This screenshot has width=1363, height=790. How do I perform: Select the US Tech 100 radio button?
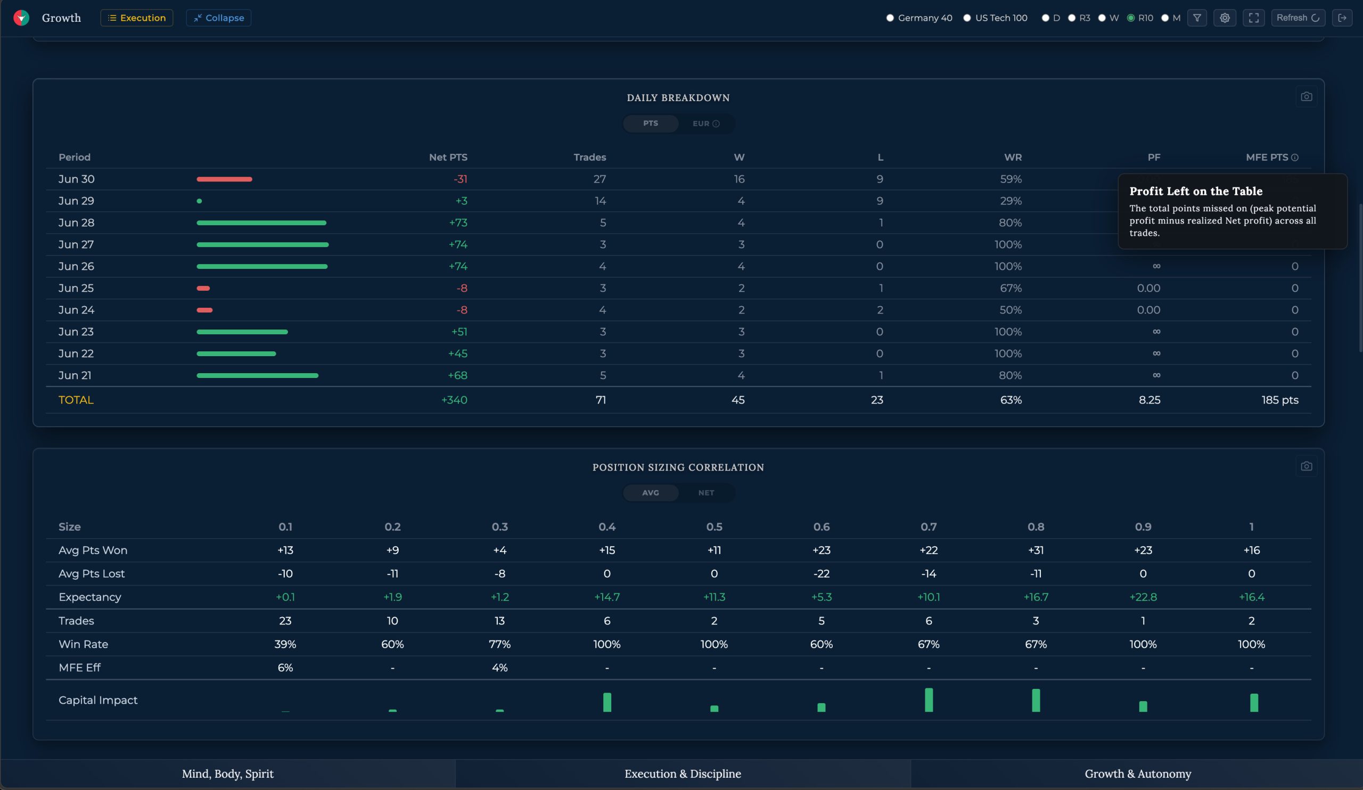pos(966,18)
